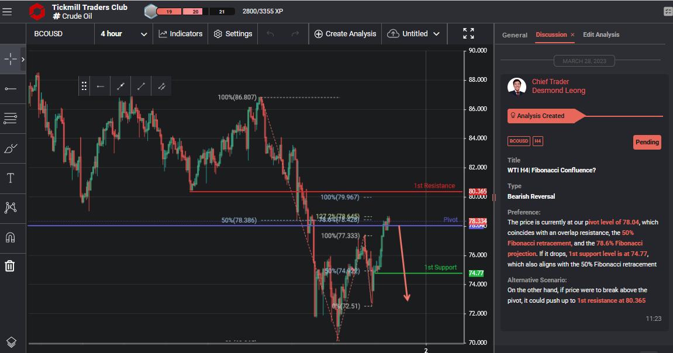Grab the floating line toolbar drag handle
The width and height of the screenshot is (673, 353).
coord(84,86)
